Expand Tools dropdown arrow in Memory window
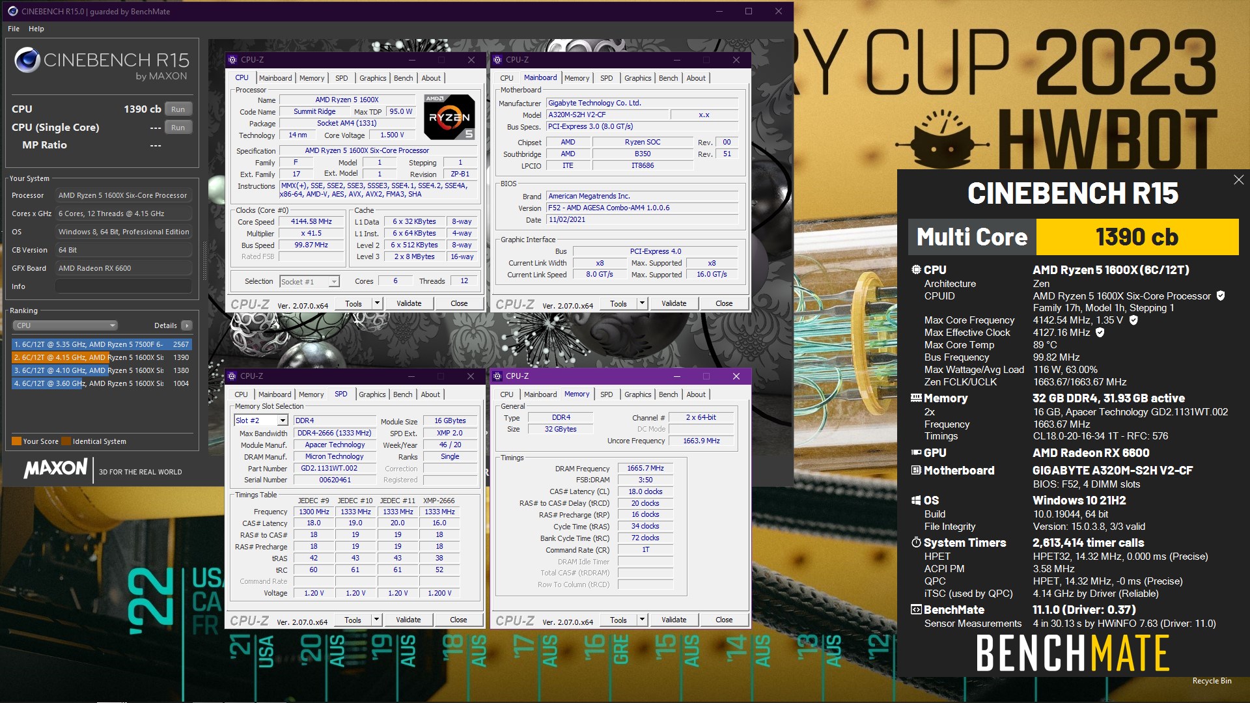Image resolution: width=1250 pixels, height=703 pixels. coord(642,620)
